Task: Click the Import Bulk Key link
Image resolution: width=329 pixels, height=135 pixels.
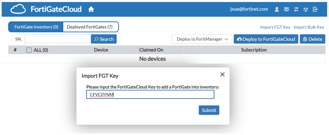Action: 309,27
